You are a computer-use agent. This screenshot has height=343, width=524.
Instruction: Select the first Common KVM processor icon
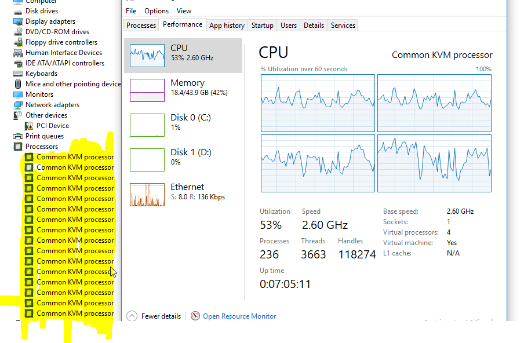[x=30, y=156]
